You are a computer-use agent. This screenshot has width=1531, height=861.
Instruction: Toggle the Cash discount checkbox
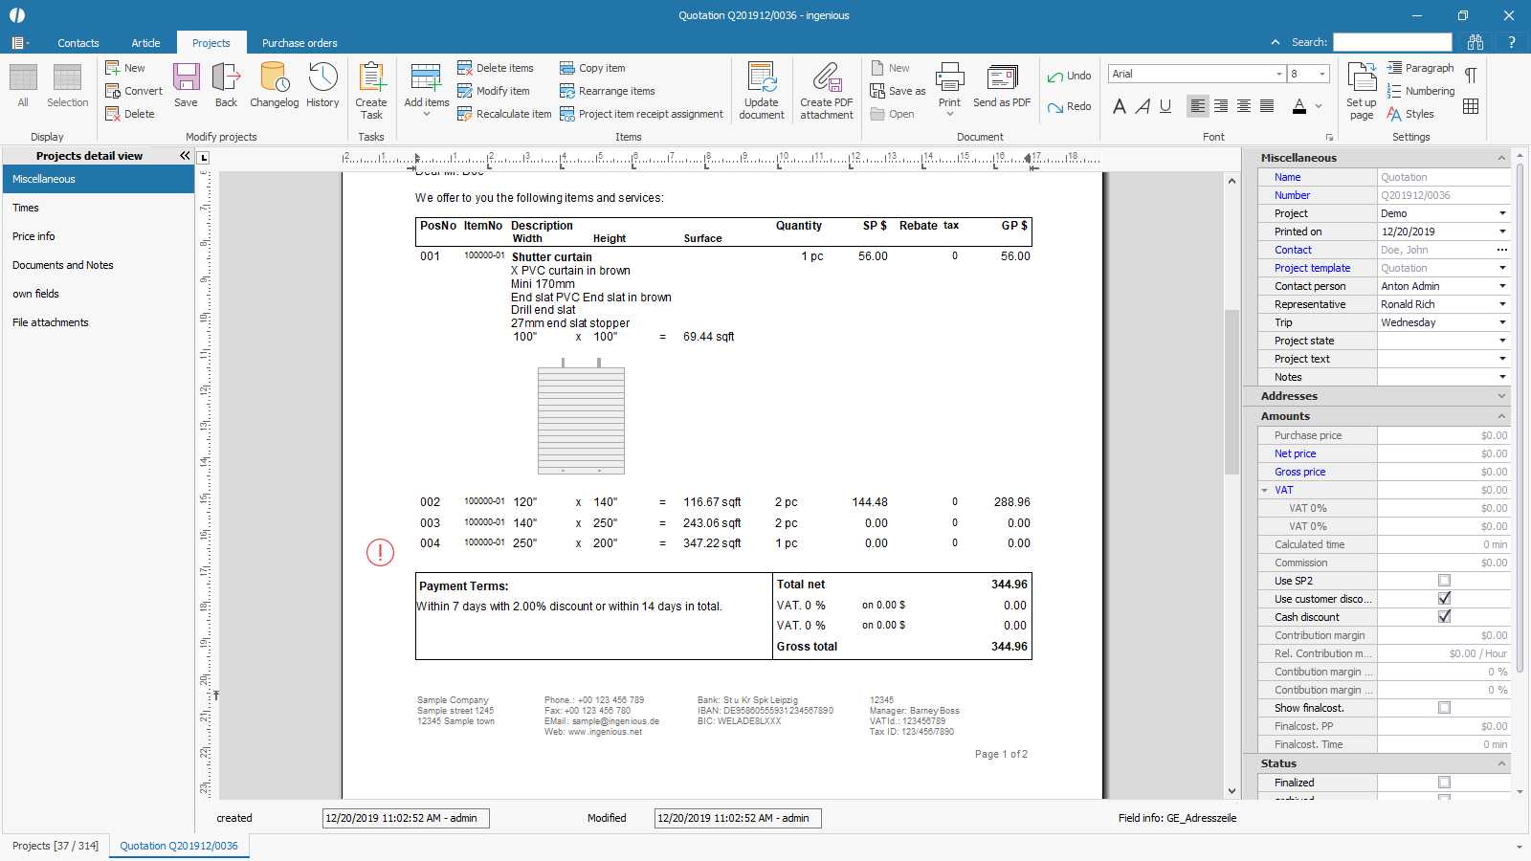pos(1444,617)
